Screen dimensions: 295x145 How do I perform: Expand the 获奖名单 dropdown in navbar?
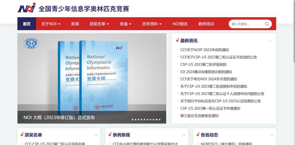pos(99,24)
